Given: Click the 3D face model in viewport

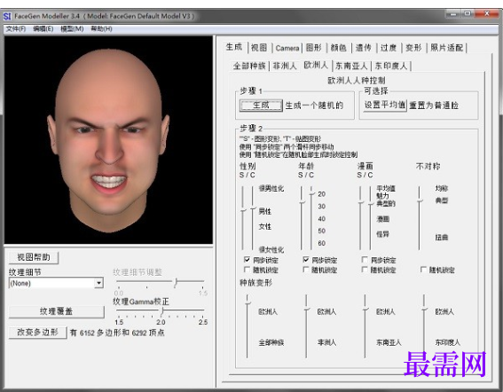Looking at the screenshot, I should click(x=108, y=141).
